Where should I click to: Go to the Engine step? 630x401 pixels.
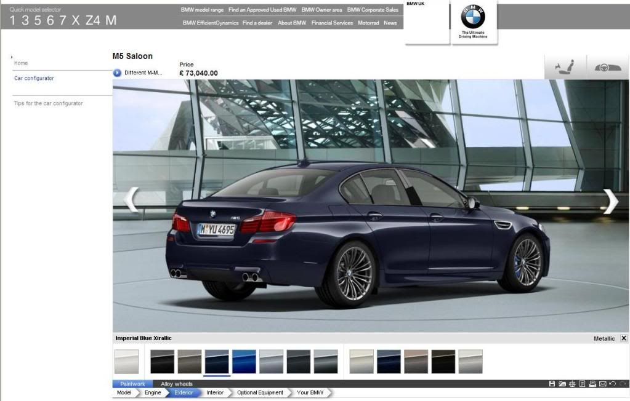click(153, 392)
